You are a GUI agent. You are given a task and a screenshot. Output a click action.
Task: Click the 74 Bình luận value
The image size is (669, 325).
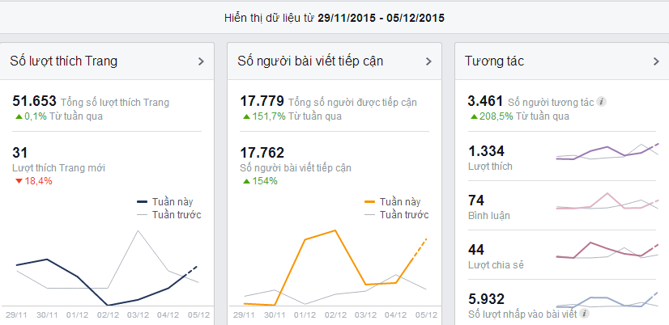476,200
